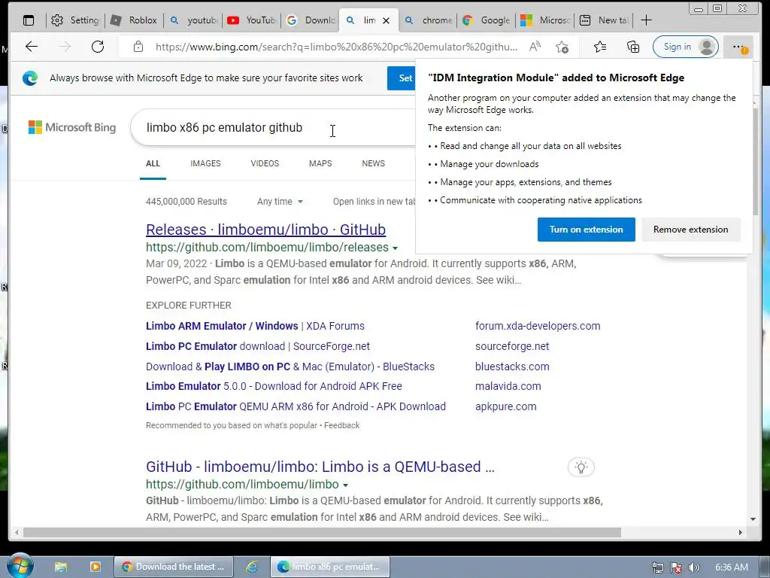Switch to the New tab page tab
The width and height of the screenshot is (770, 578).
[604, 20]
